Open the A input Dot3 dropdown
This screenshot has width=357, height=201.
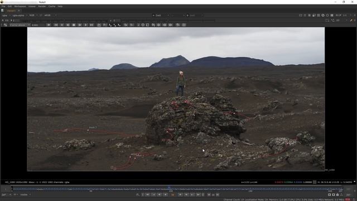tap(161, 15)
